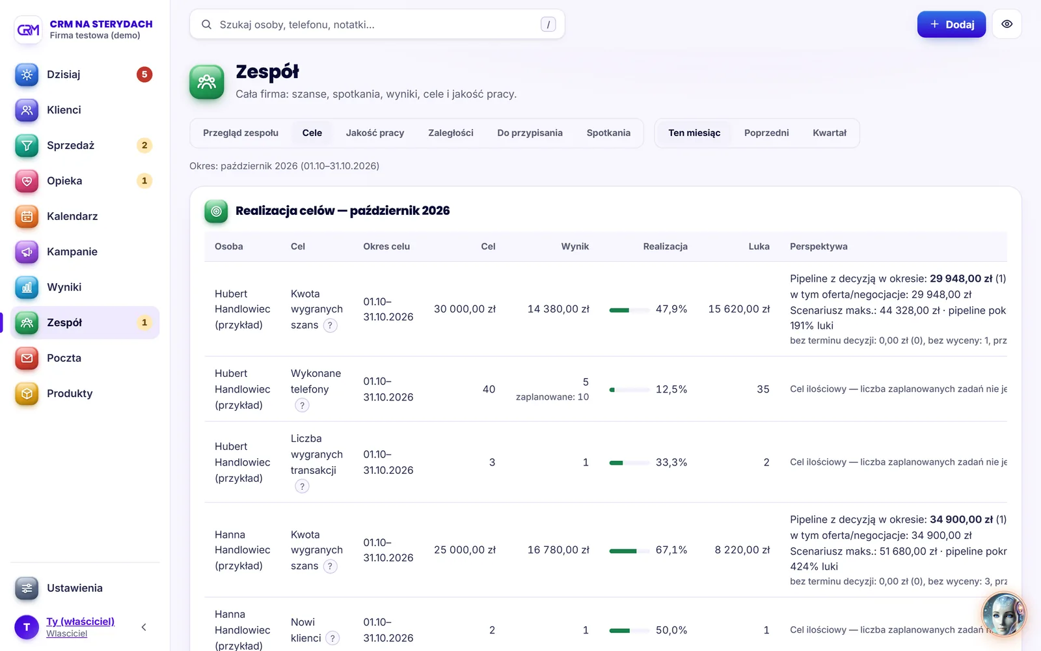Open Wyniki chart icon

pyautogui.click(x=27, y=287)
